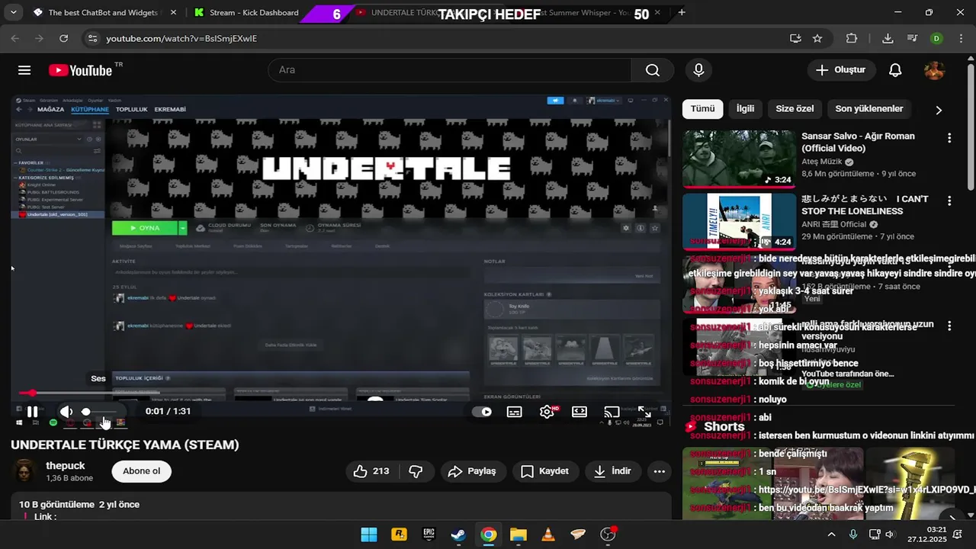Show next filter chips arrow
This screenshot has width=976, height=549.
click(939, 110)
